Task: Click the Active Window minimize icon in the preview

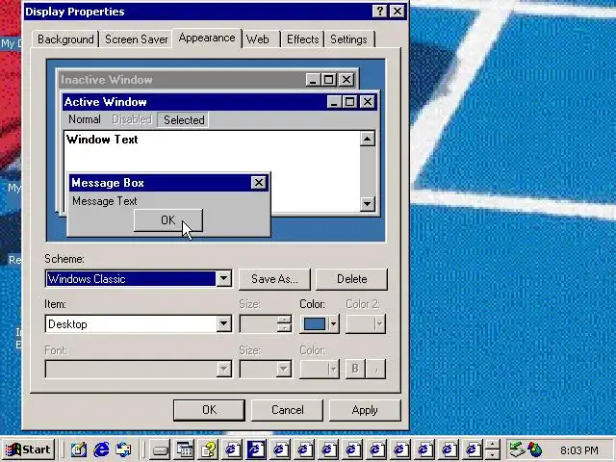Action: coord(334,102)
